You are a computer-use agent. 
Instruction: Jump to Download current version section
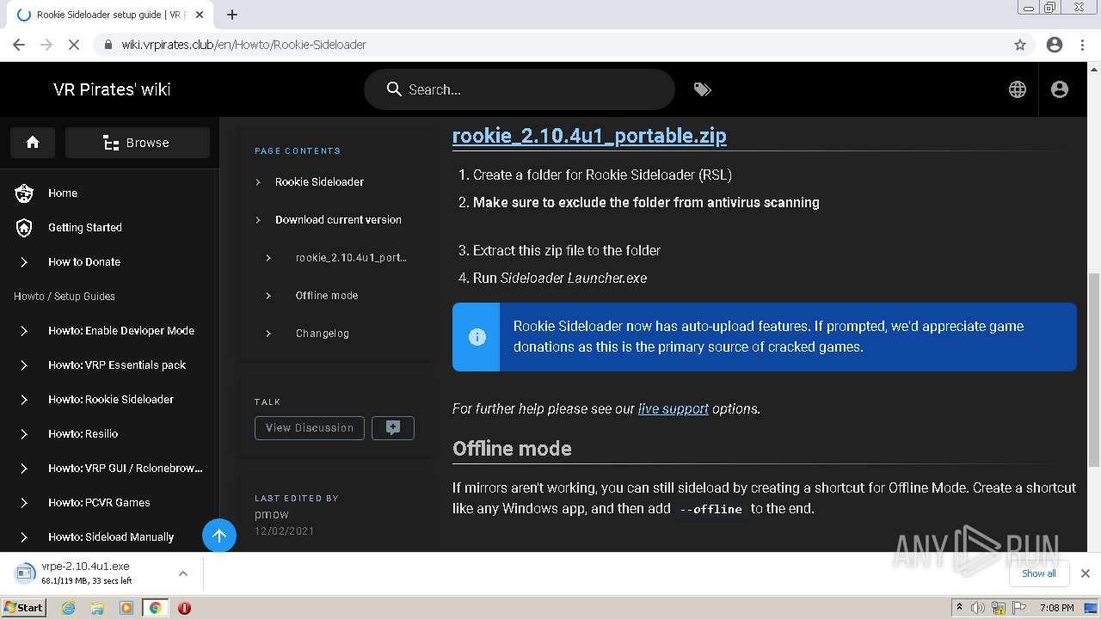point(338,219)
